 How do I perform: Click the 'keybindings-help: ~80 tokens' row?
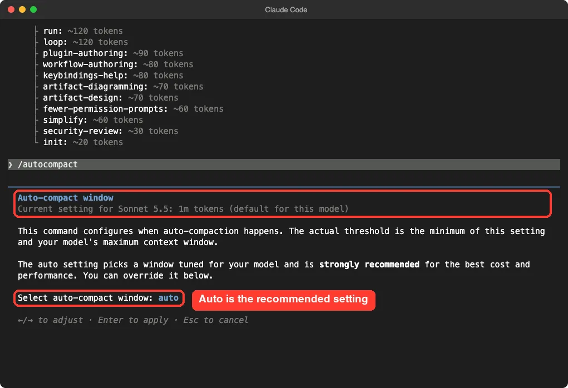[x=113, y=76]
